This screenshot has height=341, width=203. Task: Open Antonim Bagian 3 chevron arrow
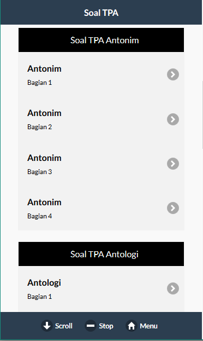click(173, 164)
